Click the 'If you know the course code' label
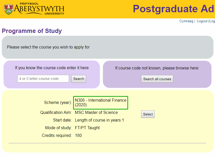This screenshot has width=215, height=156. tap(52, 68)
